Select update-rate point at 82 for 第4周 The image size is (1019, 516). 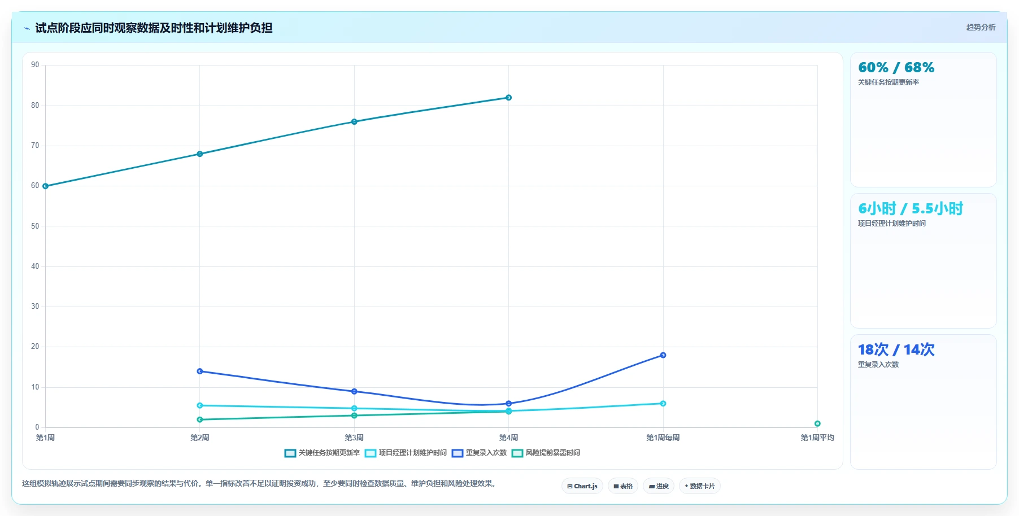(x=509, y=98)
